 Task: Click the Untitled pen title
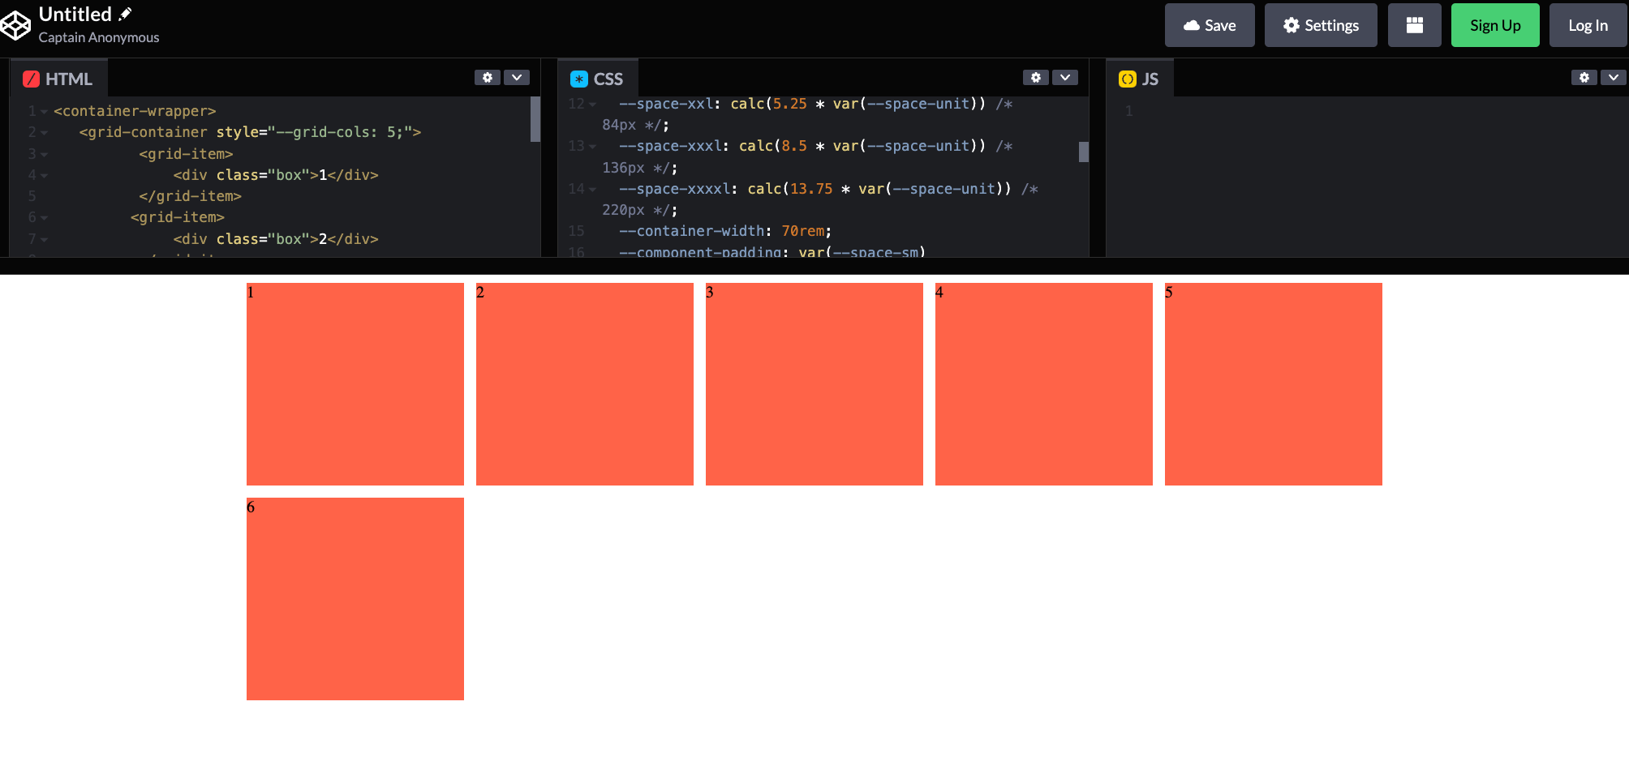point(75,15)
